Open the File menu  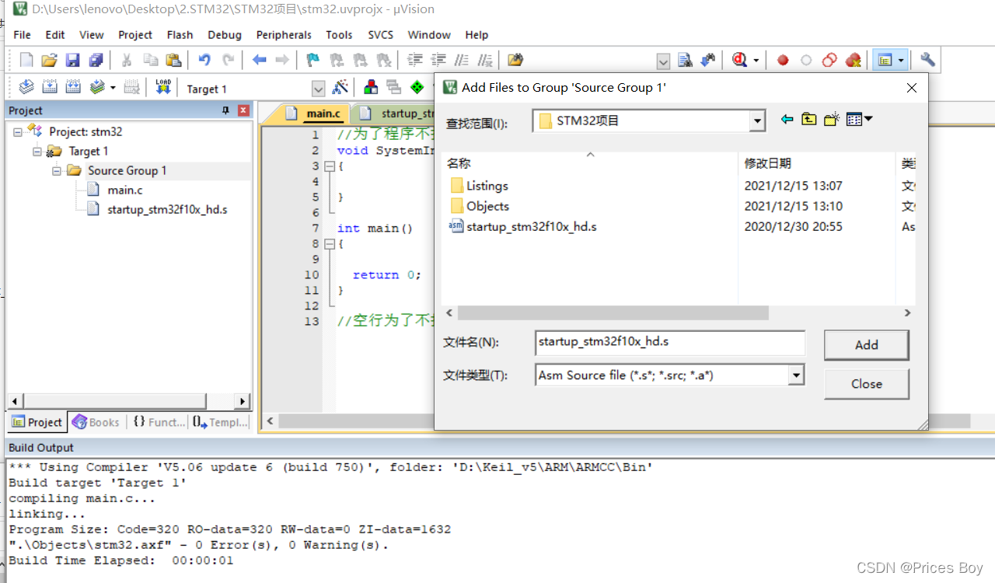tap(23, 35)
